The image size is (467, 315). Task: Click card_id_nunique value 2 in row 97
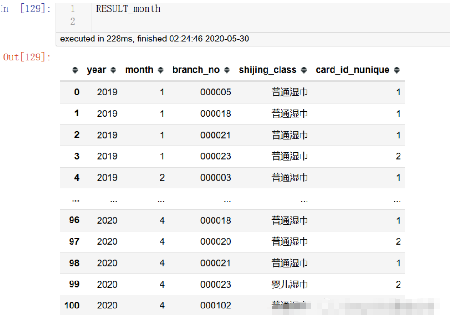[398, 241]
